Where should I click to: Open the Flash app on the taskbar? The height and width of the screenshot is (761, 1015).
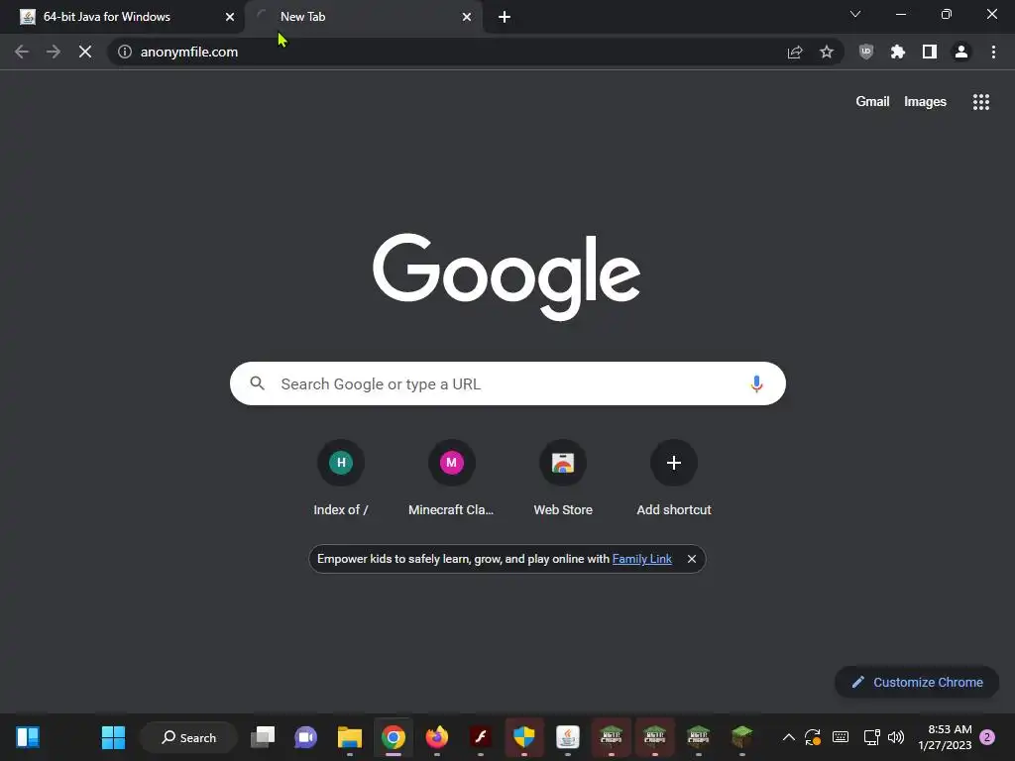(481, 737)
